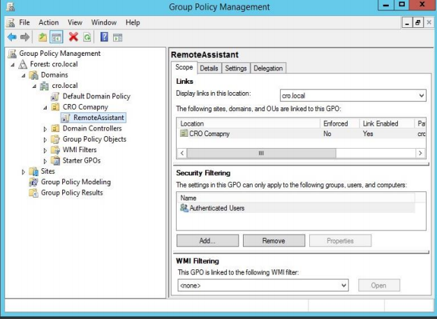Click the Default Domain Policy GPO icon
This screenshot has height=319, width=437.
56,96
